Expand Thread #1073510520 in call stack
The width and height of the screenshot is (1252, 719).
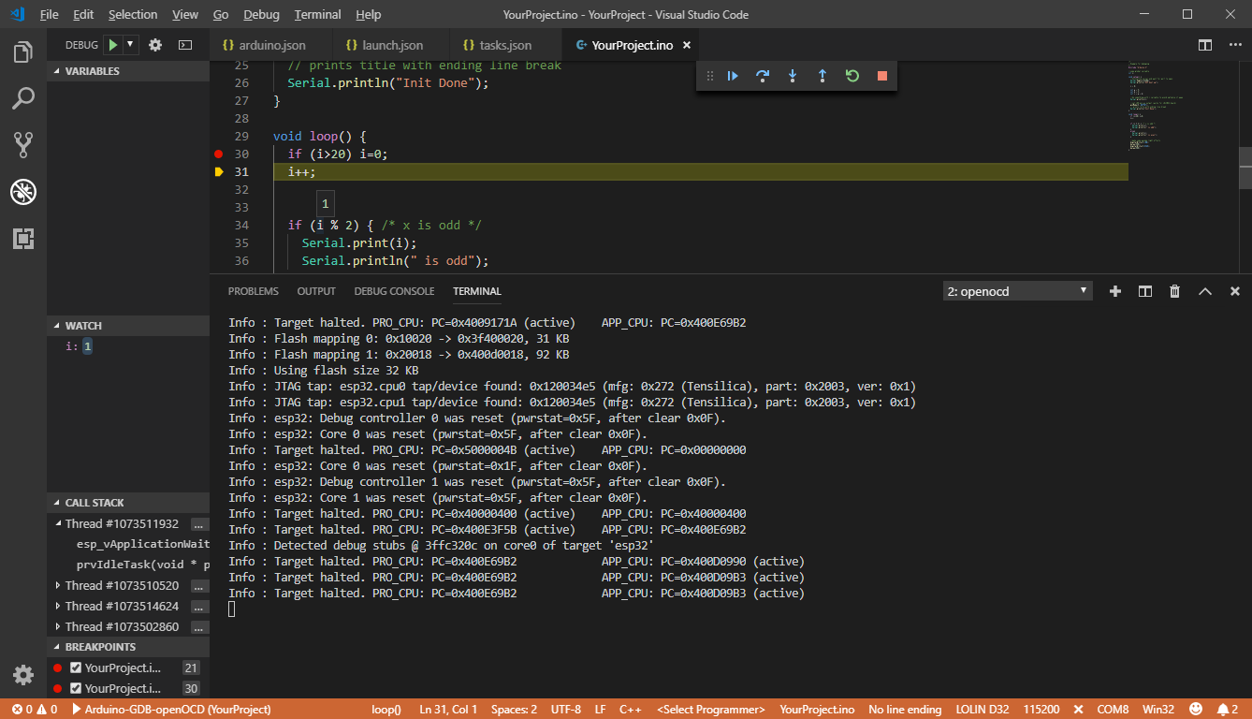59,586
